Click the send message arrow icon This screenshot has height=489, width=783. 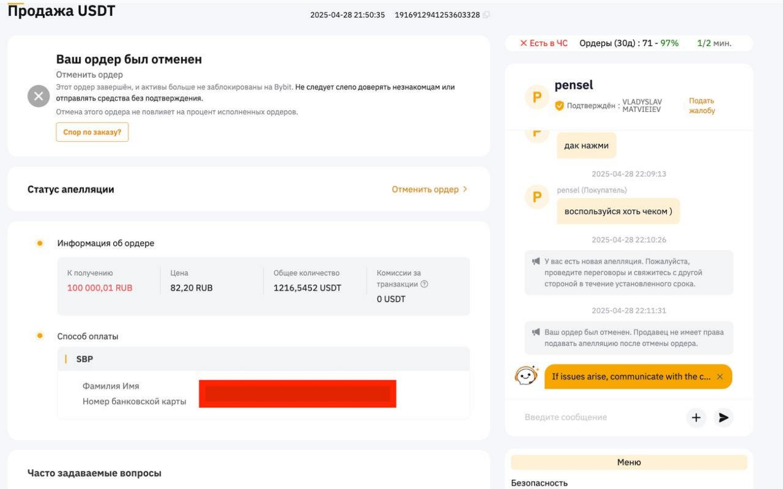point(724,417)
